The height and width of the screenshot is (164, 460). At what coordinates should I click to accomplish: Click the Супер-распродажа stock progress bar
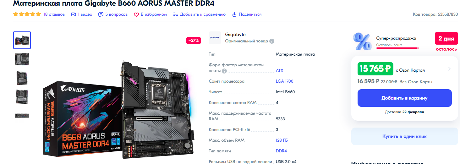[x=397, y=48]
